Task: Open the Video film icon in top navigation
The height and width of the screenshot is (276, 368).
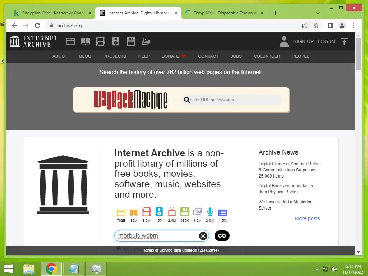Action: (101, 41)
